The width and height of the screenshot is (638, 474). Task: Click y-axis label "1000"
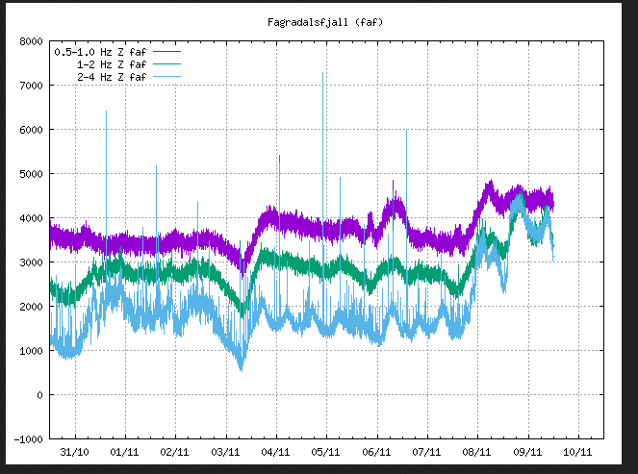pyautogui.click(x=31, y=351)
